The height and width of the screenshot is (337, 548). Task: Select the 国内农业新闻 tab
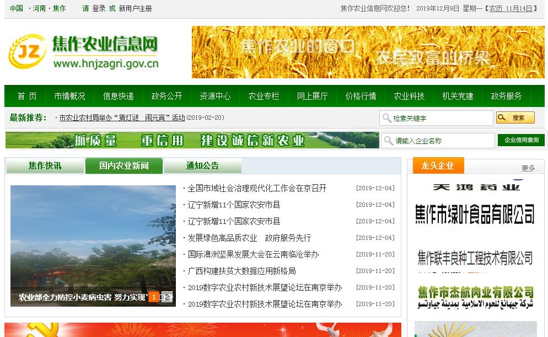click(124, 165)
